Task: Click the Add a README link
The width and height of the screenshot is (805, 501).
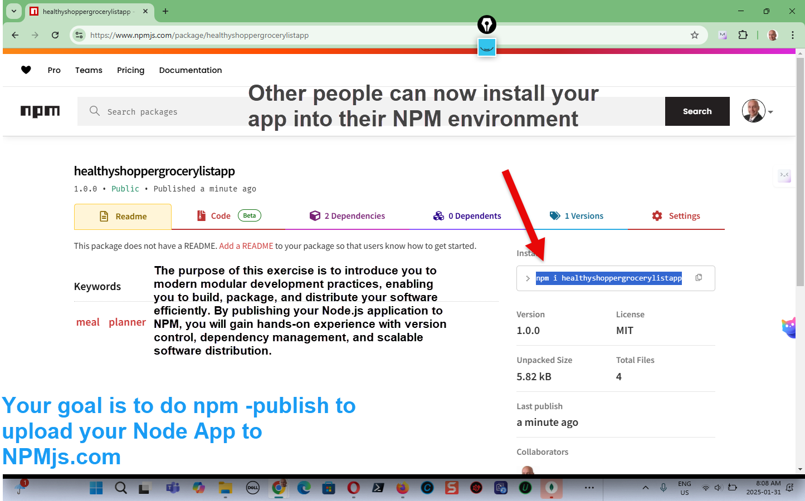Action: coord(246,246)
